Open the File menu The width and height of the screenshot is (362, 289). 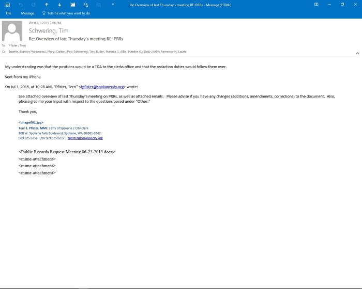[x=8, y=13]
